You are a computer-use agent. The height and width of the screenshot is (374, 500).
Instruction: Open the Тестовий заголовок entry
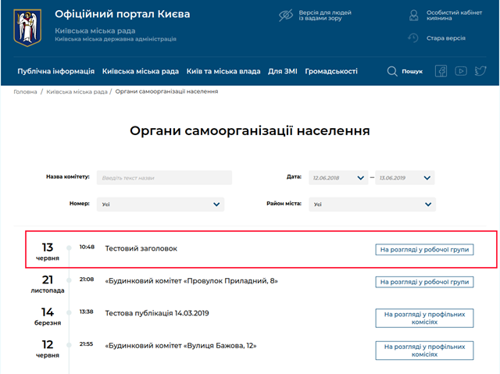(x=141, y=248)
